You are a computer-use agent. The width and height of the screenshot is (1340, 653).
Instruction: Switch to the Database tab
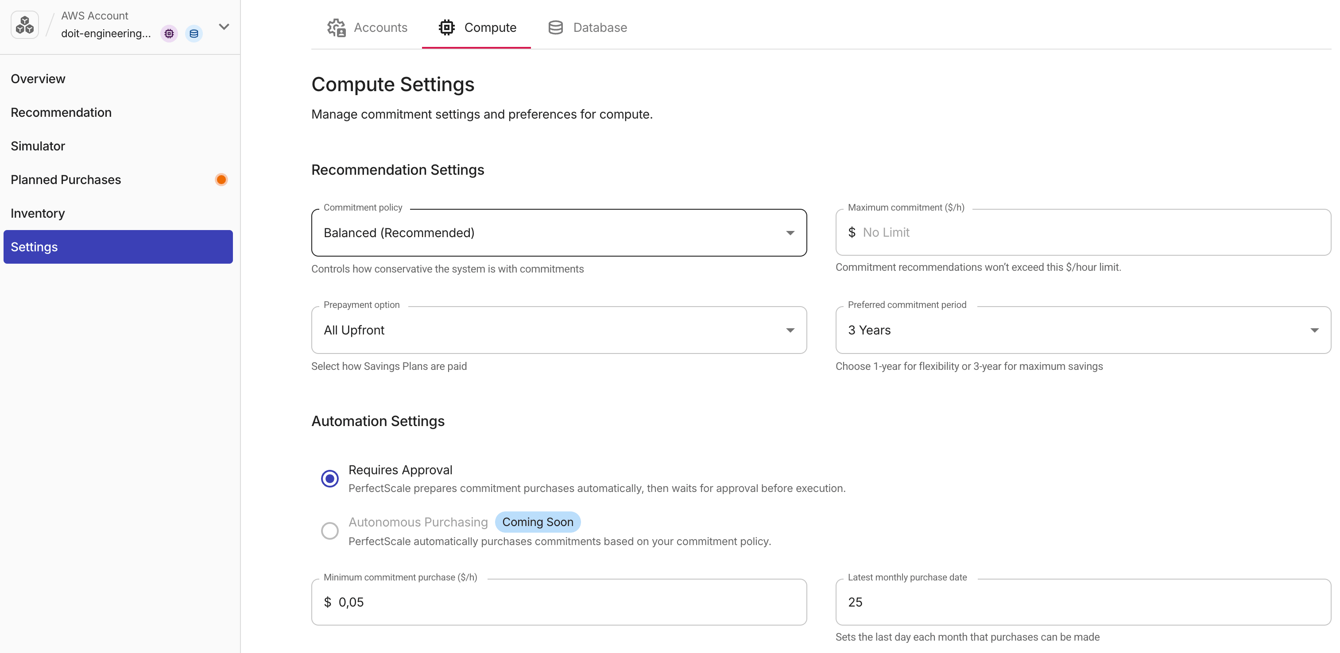coord(587,27)
